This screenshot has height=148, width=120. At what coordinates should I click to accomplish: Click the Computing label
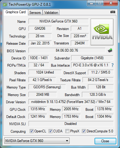(x=18, y=131)
